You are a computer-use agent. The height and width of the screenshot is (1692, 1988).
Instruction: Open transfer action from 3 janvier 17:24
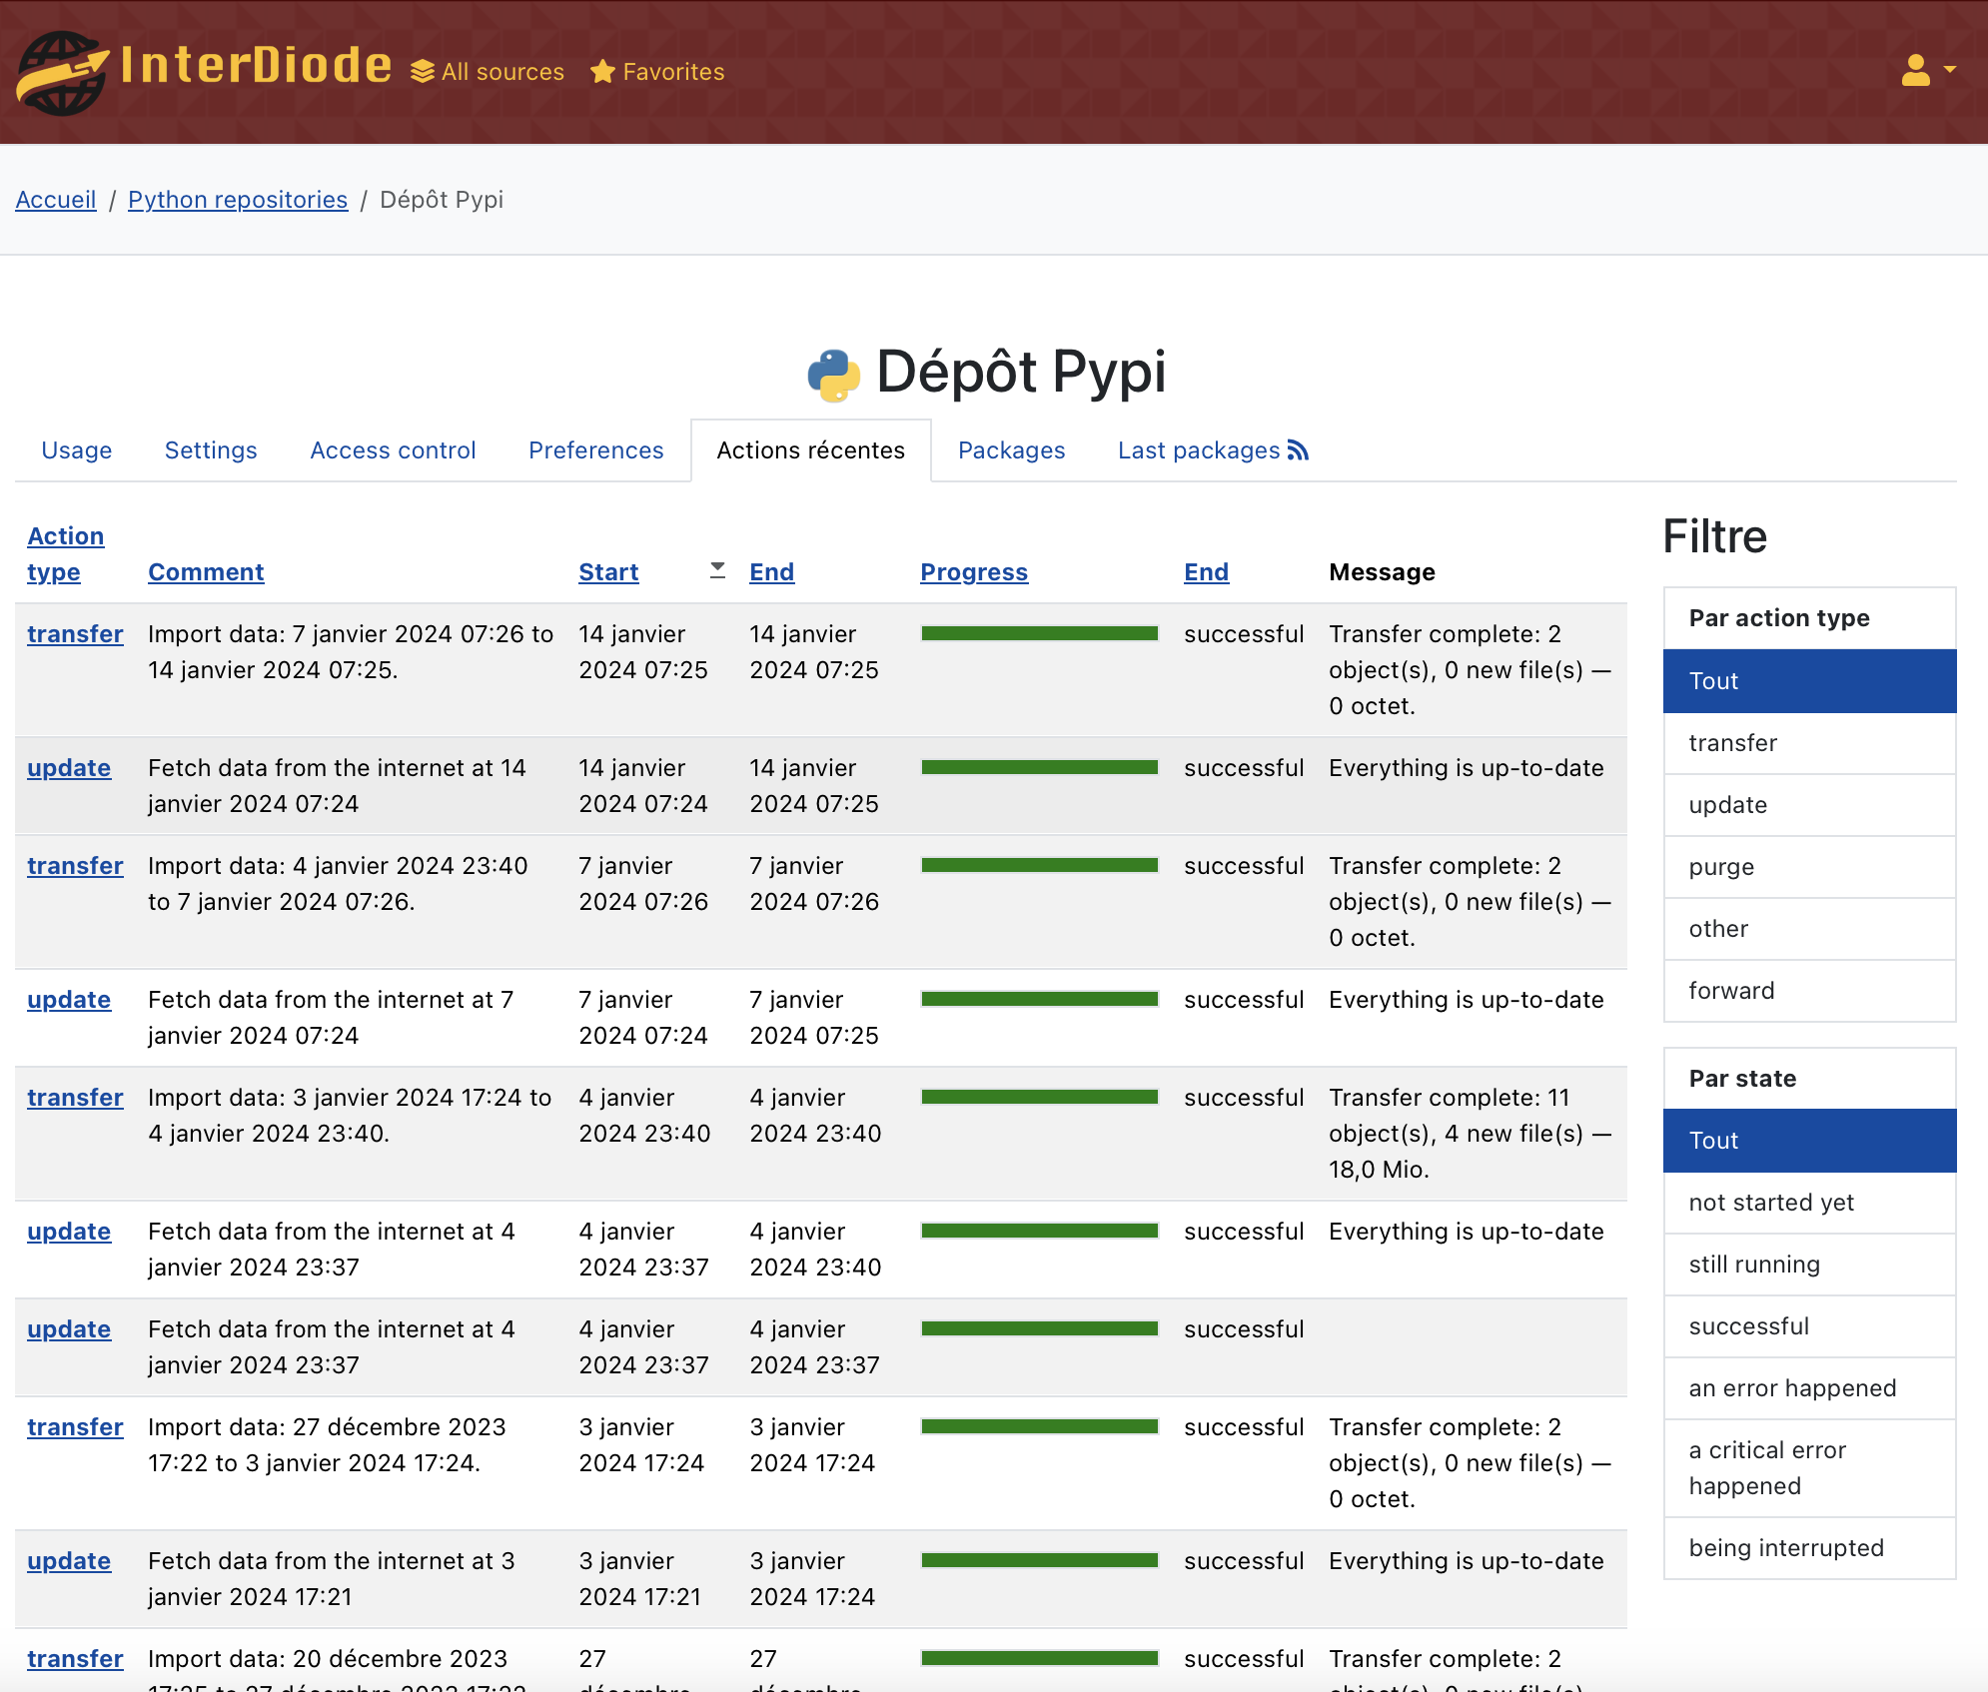(x=75, y=1427)
